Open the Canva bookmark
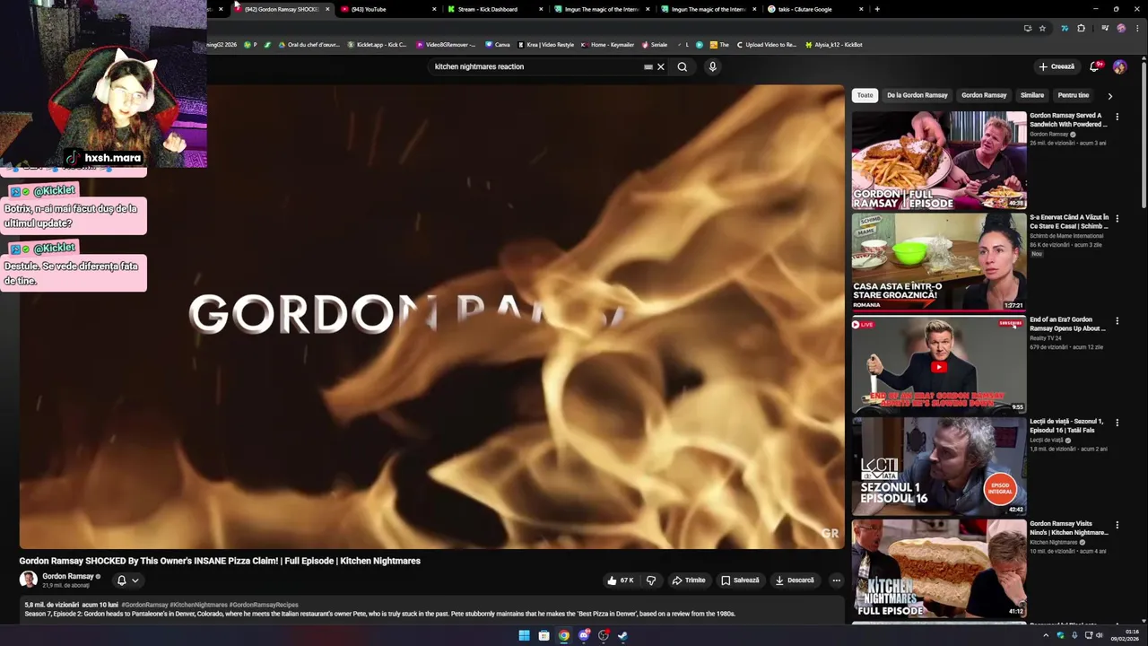 pos(498,44)
